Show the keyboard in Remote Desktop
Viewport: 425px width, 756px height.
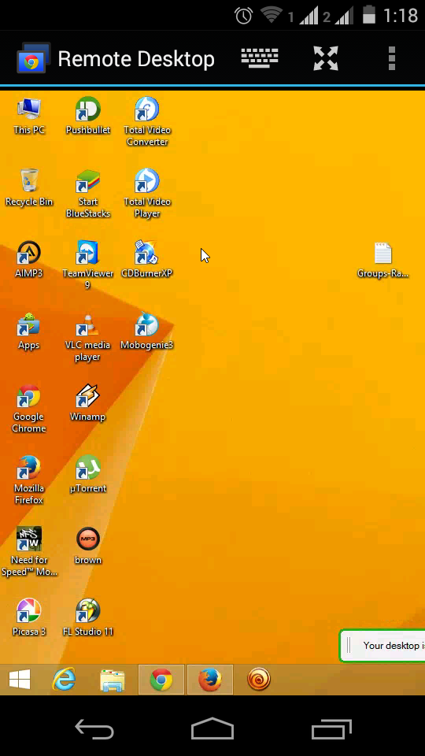click(260, 58)
